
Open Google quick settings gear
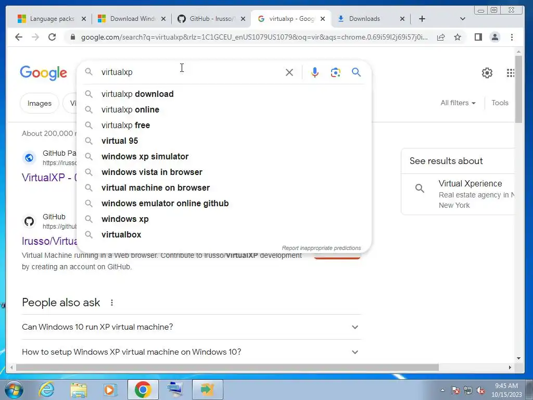coord(487,73)
